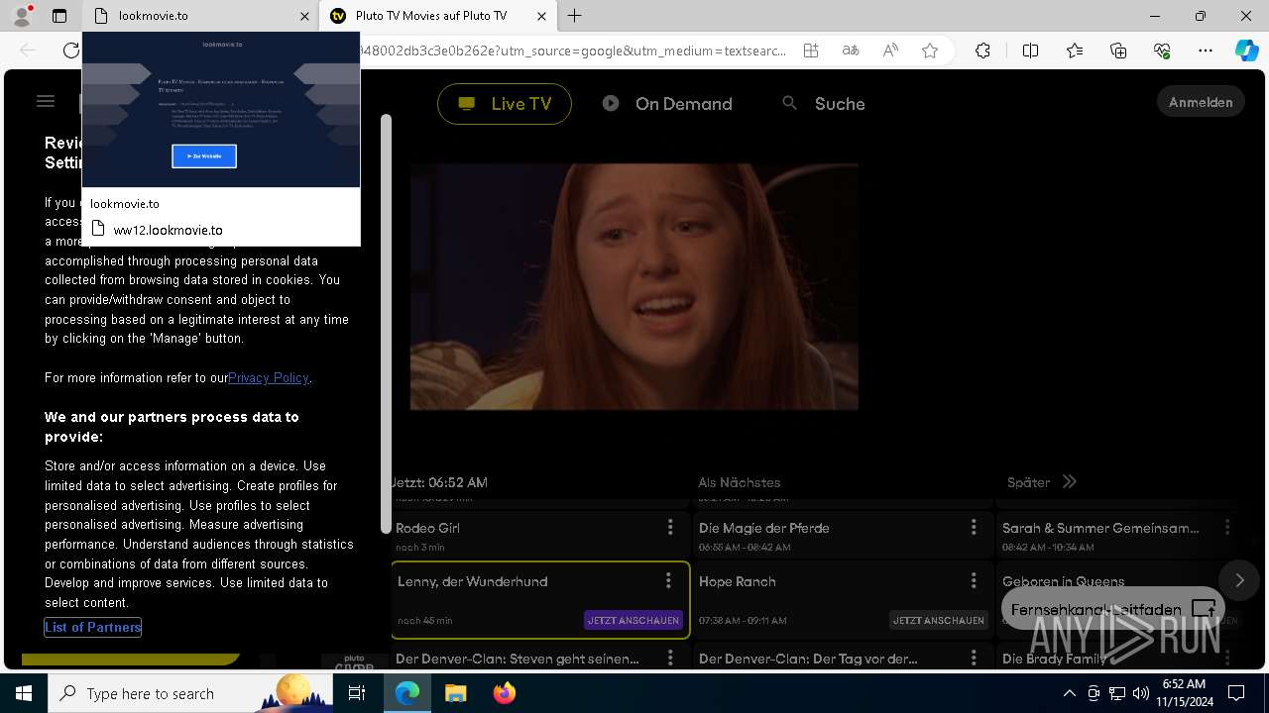Open the tab actions menu icon

pyautogui.click(x=59, y=16)
